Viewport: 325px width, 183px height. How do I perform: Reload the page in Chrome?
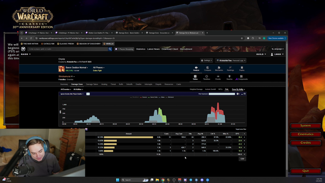(x=31, y=39)
